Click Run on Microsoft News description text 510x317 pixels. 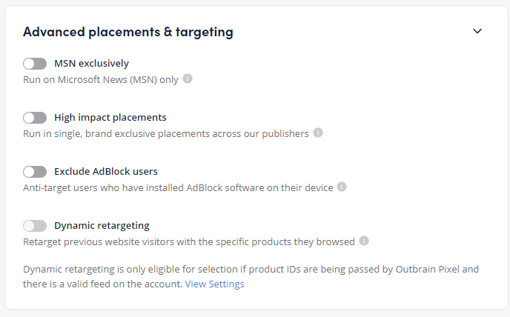[101, 80]
